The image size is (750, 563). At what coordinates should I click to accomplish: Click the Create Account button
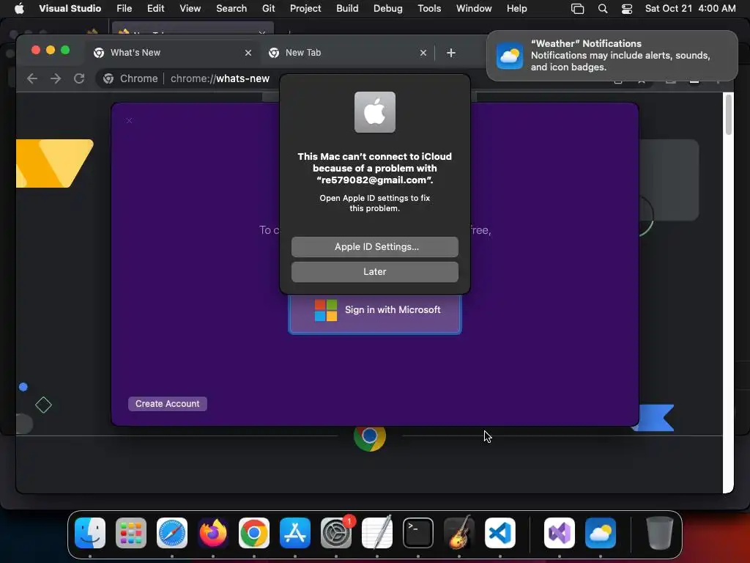pos(168,404)
